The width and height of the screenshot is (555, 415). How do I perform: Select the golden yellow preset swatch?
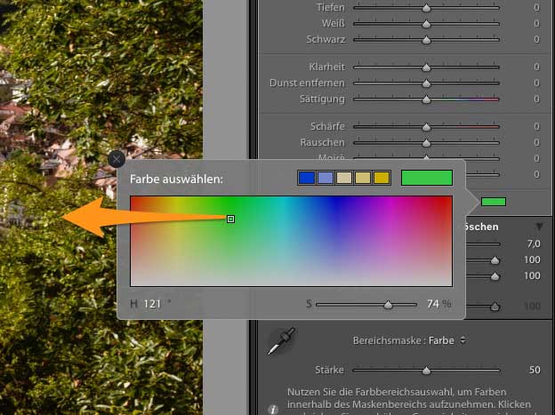[x=382, y=178]
